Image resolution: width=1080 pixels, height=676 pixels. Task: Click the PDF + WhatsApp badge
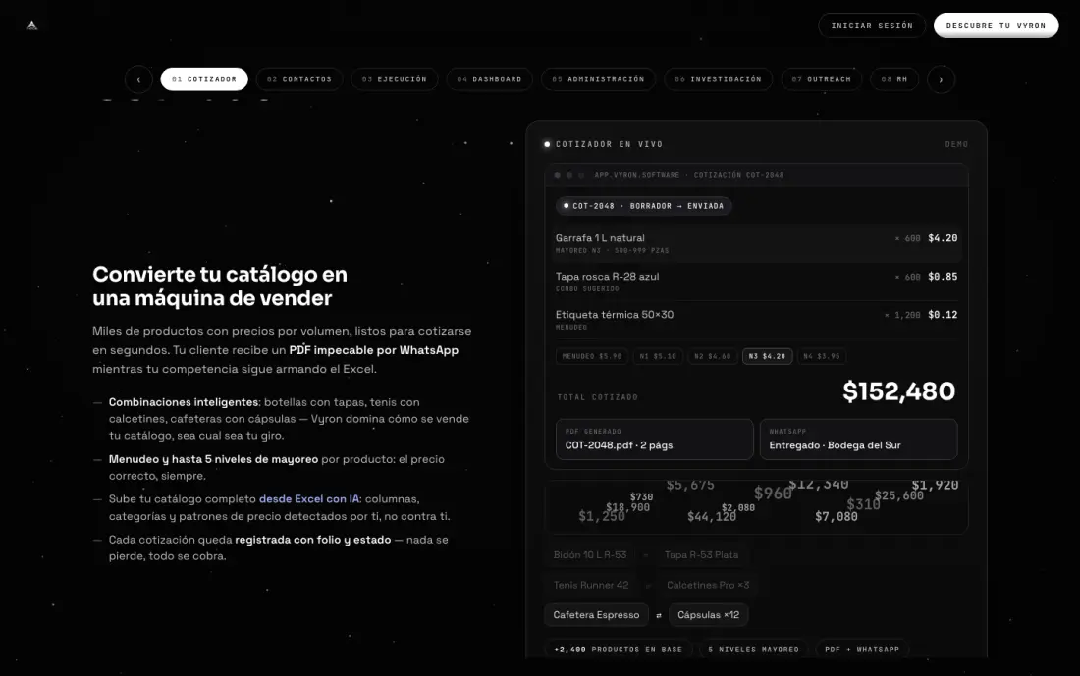(862, 650)
